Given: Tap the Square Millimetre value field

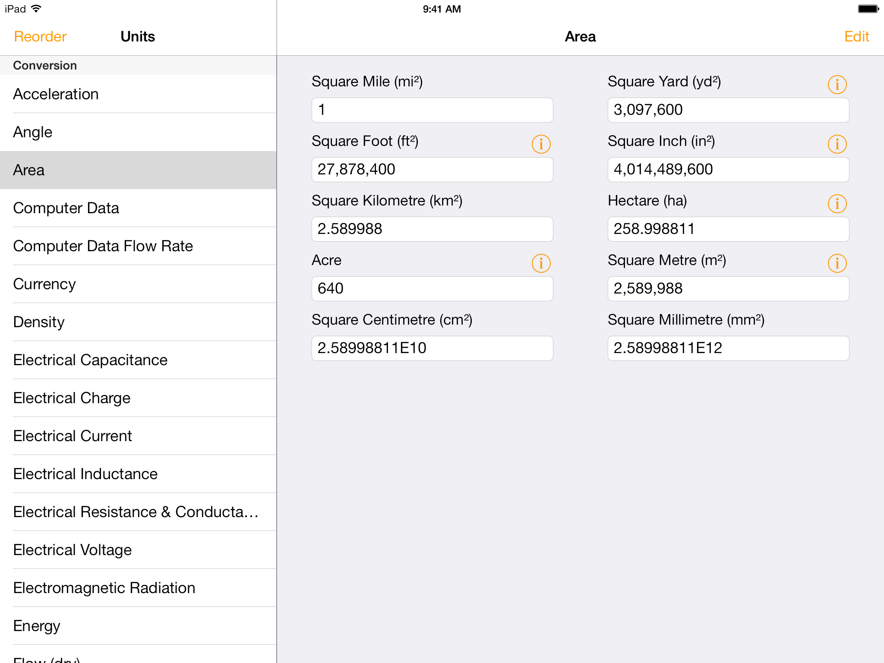Looking at the screenshot, I should click(728, 348).
